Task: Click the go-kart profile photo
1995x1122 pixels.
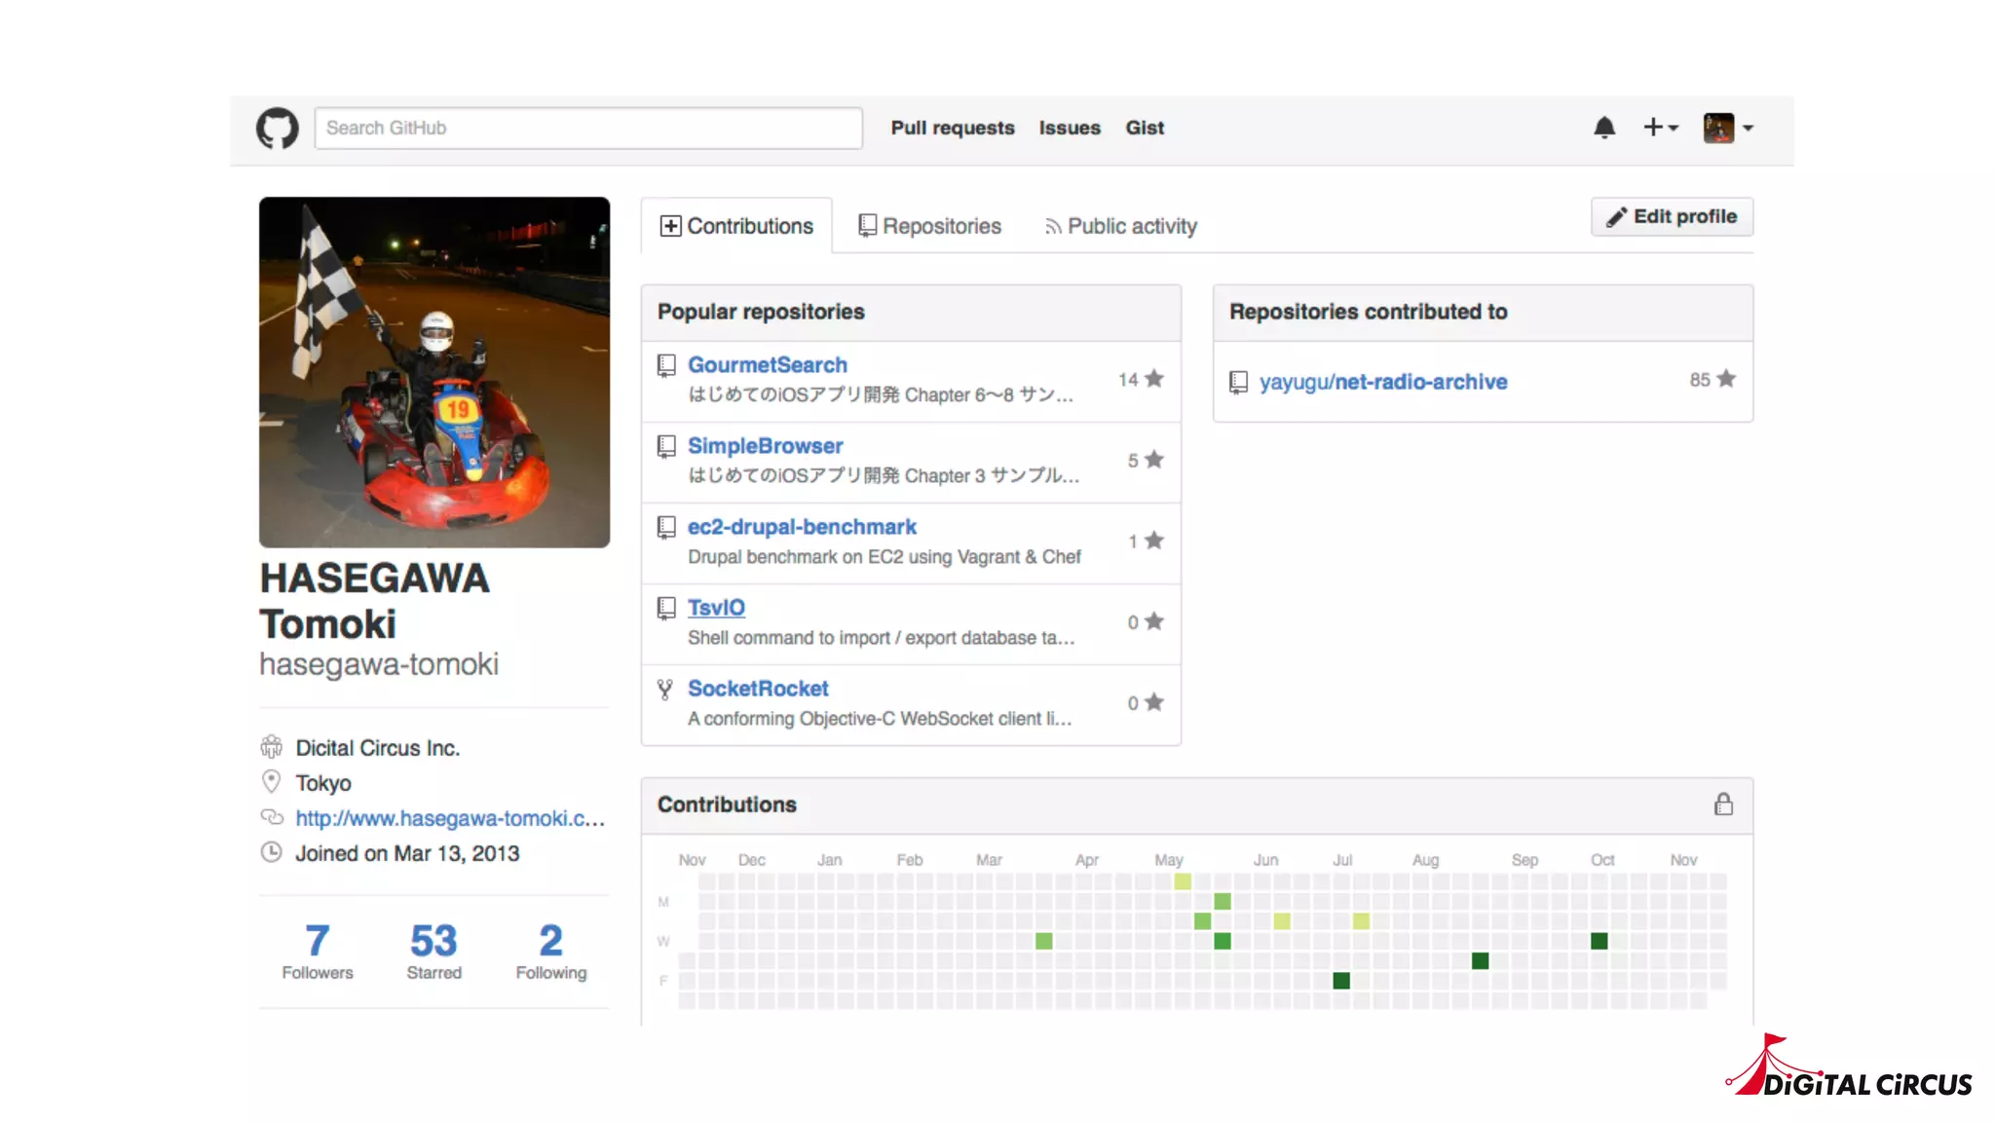Action: pyautogui.click(x=434, y=372)
